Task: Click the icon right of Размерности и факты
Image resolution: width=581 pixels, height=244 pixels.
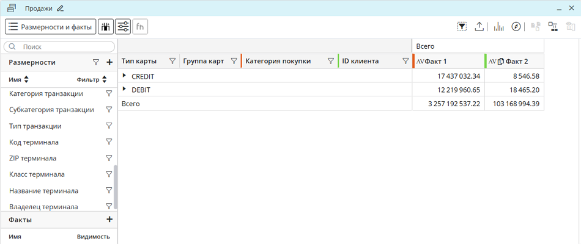Action: tap(105, 27)
